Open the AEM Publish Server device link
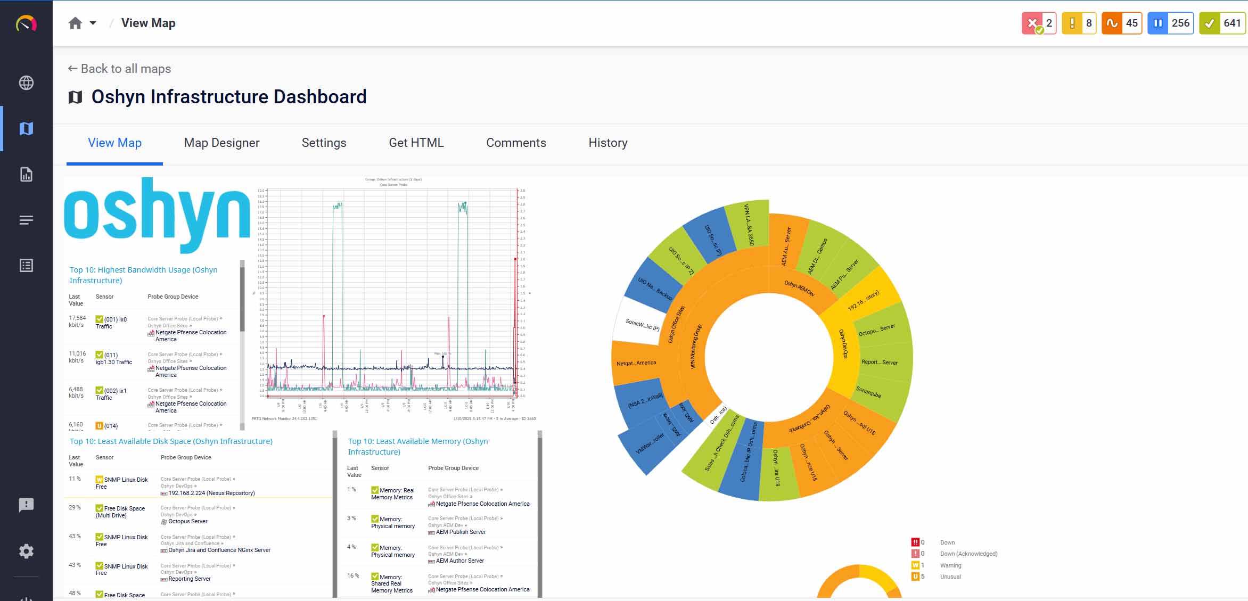This screenshot has height=601, width=1248. coord(461,532)
